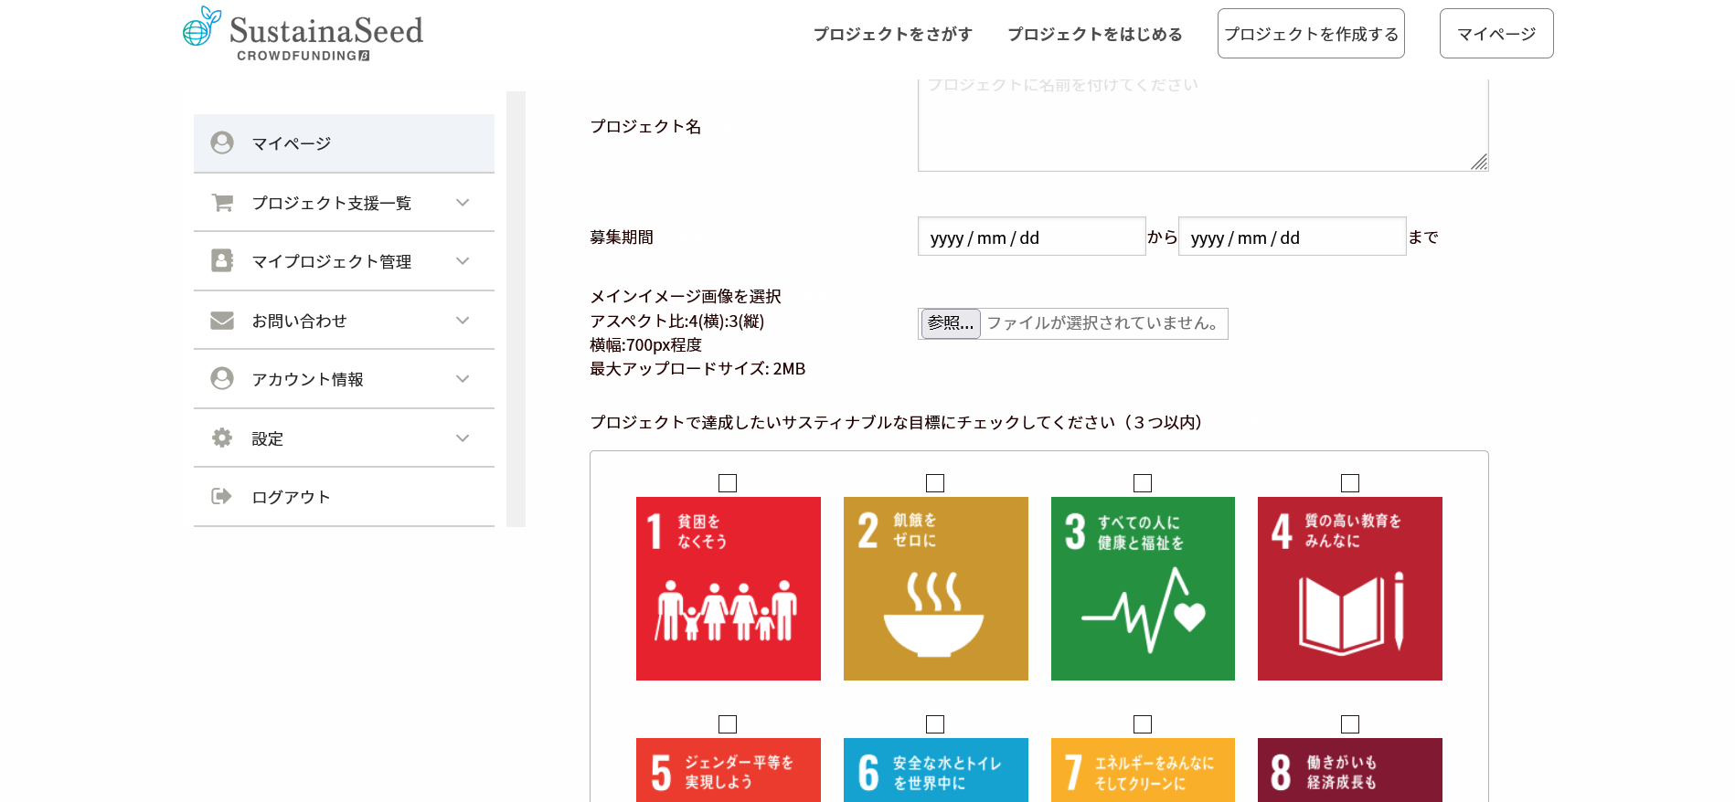
Task: Check the box for goal 4 質の高い教育
Action: [x=1350, y=483]
